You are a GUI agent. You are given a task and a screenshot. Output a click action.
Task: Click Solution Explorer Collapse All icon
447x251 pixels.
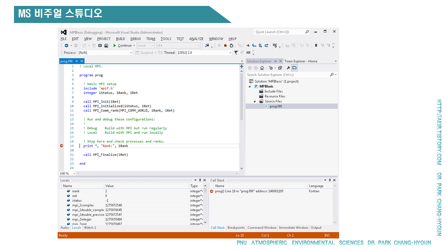[280, 68]
